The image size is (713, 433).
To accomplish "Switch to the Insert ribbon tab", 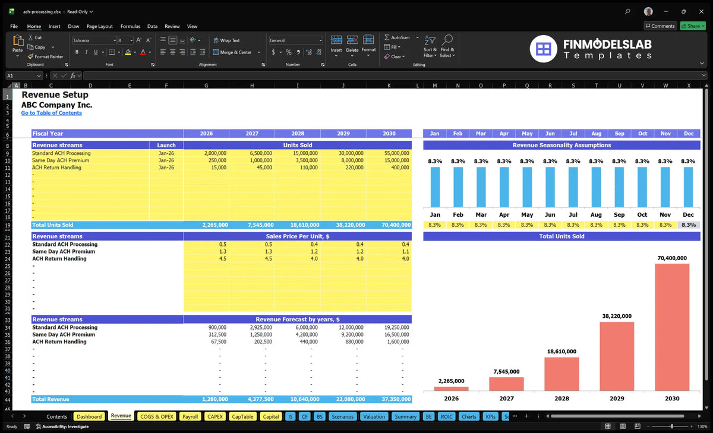I will pos(54,26).
